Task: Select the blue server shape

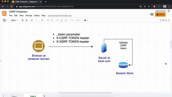Action: point(104,48)
